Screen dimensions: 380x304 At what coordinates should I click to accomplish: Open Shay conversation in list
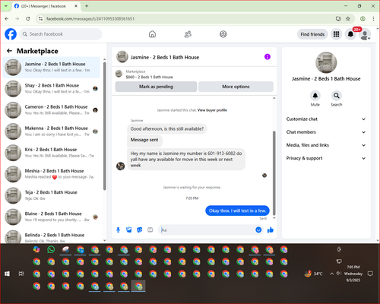[52, 89]
